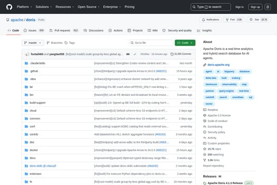Select the bigquery topic tag
Image resolution: width=277 pixels, height=185 pixels.
[229, 72]
